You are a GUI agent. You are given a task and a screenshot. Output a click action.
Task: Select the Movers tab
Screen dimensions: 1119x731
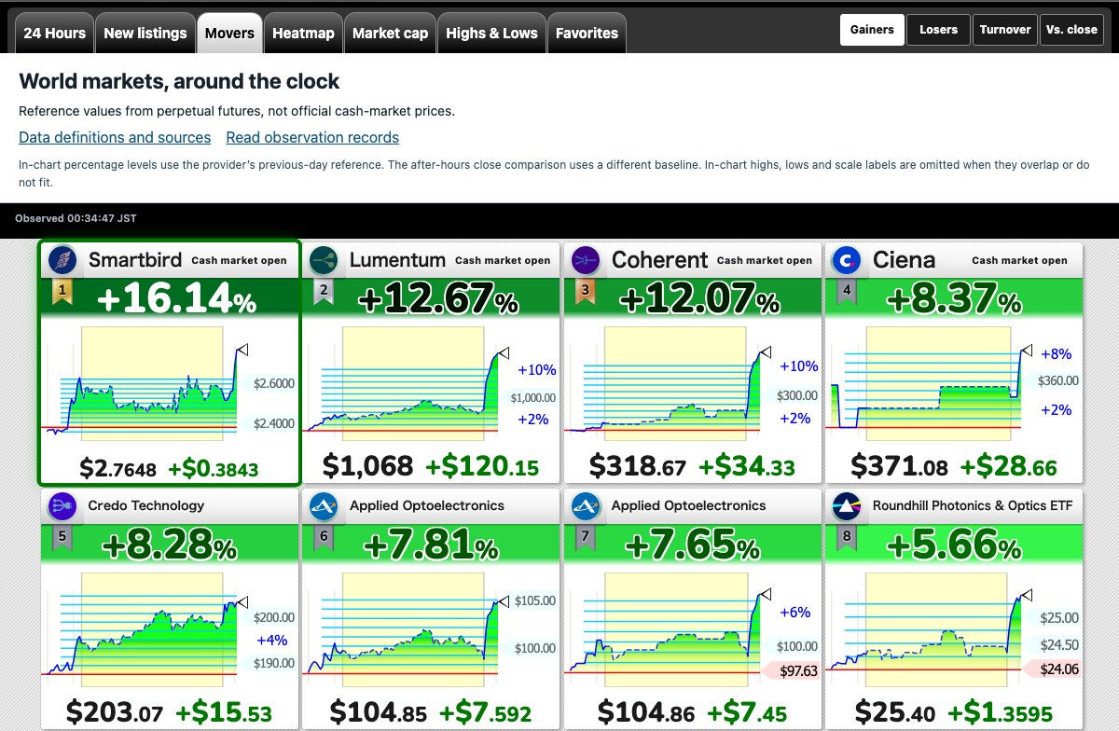pos(229,34)
